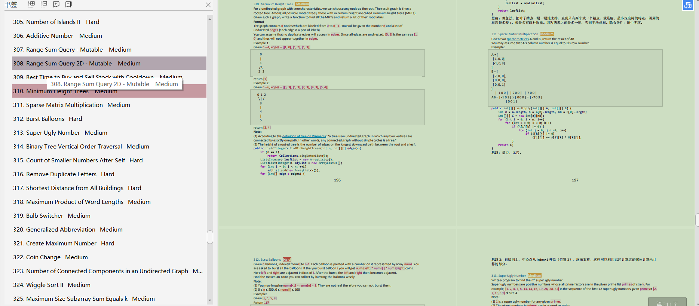Open 323. Number of Connected Components bookmark

[109, 271]
